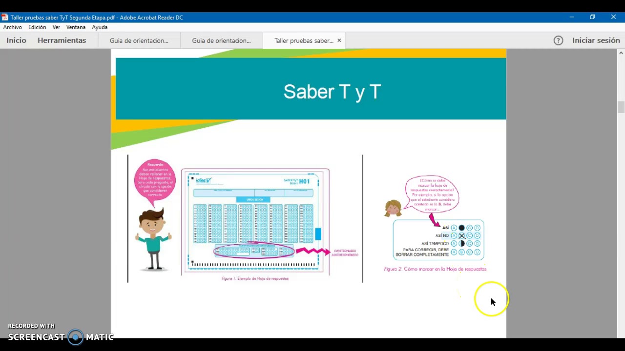The height and width of the screenshot is (351, 625).
Task: Minimize the Acrobat Reader window
Action: pyautogui.click(x=572, y=17)
